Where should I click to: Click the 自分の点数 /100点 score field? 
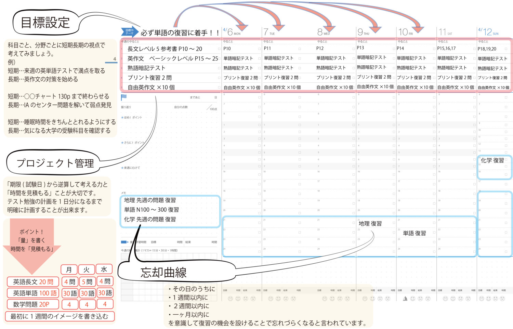click(195, 107)
